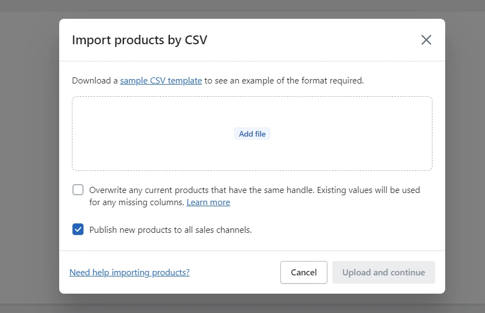485x313 pixels.
Task: Uncheck Publish new products checkbox
Action: [x=78, y=229]
